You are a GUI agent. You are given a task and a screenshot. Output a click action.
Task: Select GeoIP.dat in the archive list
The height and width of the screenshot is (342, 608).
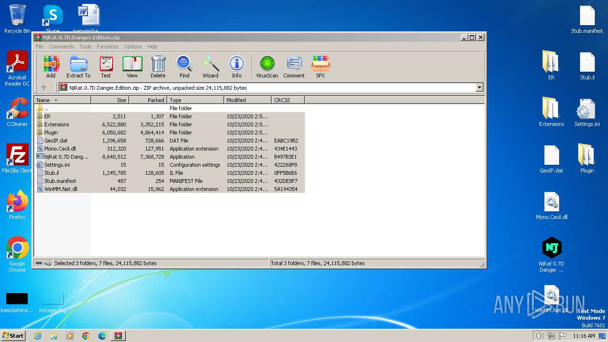(169, 141)
